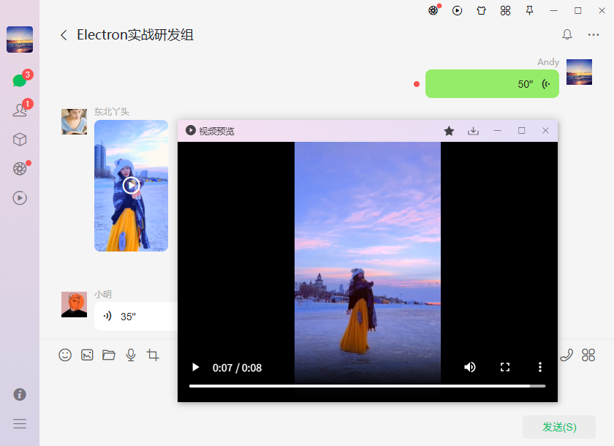Open the notification bell in chat header
Screen dimensions: 614x446
click(566, 34)
